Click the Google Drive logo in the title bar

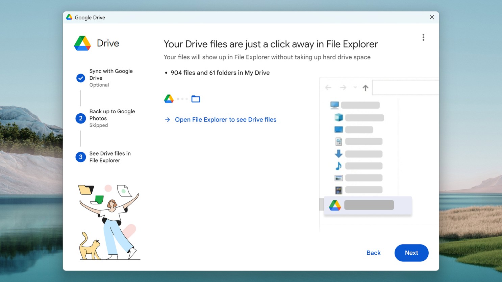coord(69,17)
